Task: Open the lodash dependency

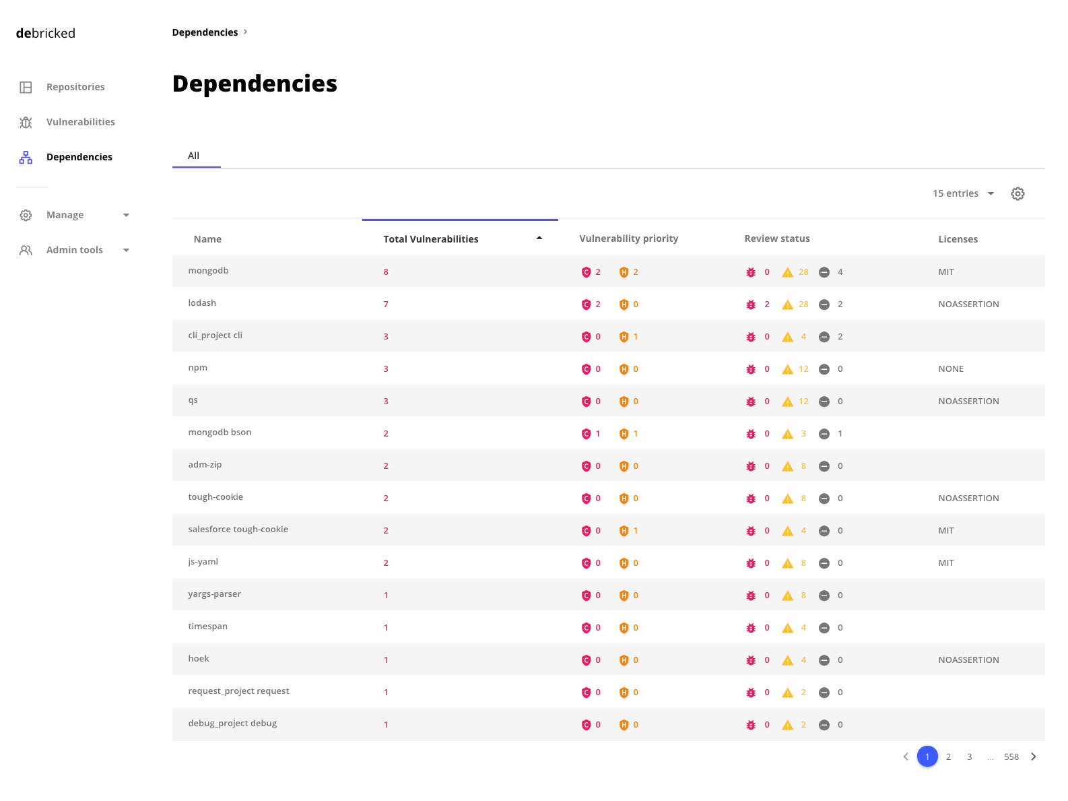Action: tap(202, 303)
